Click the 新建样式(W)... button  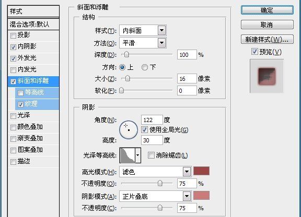267,39
